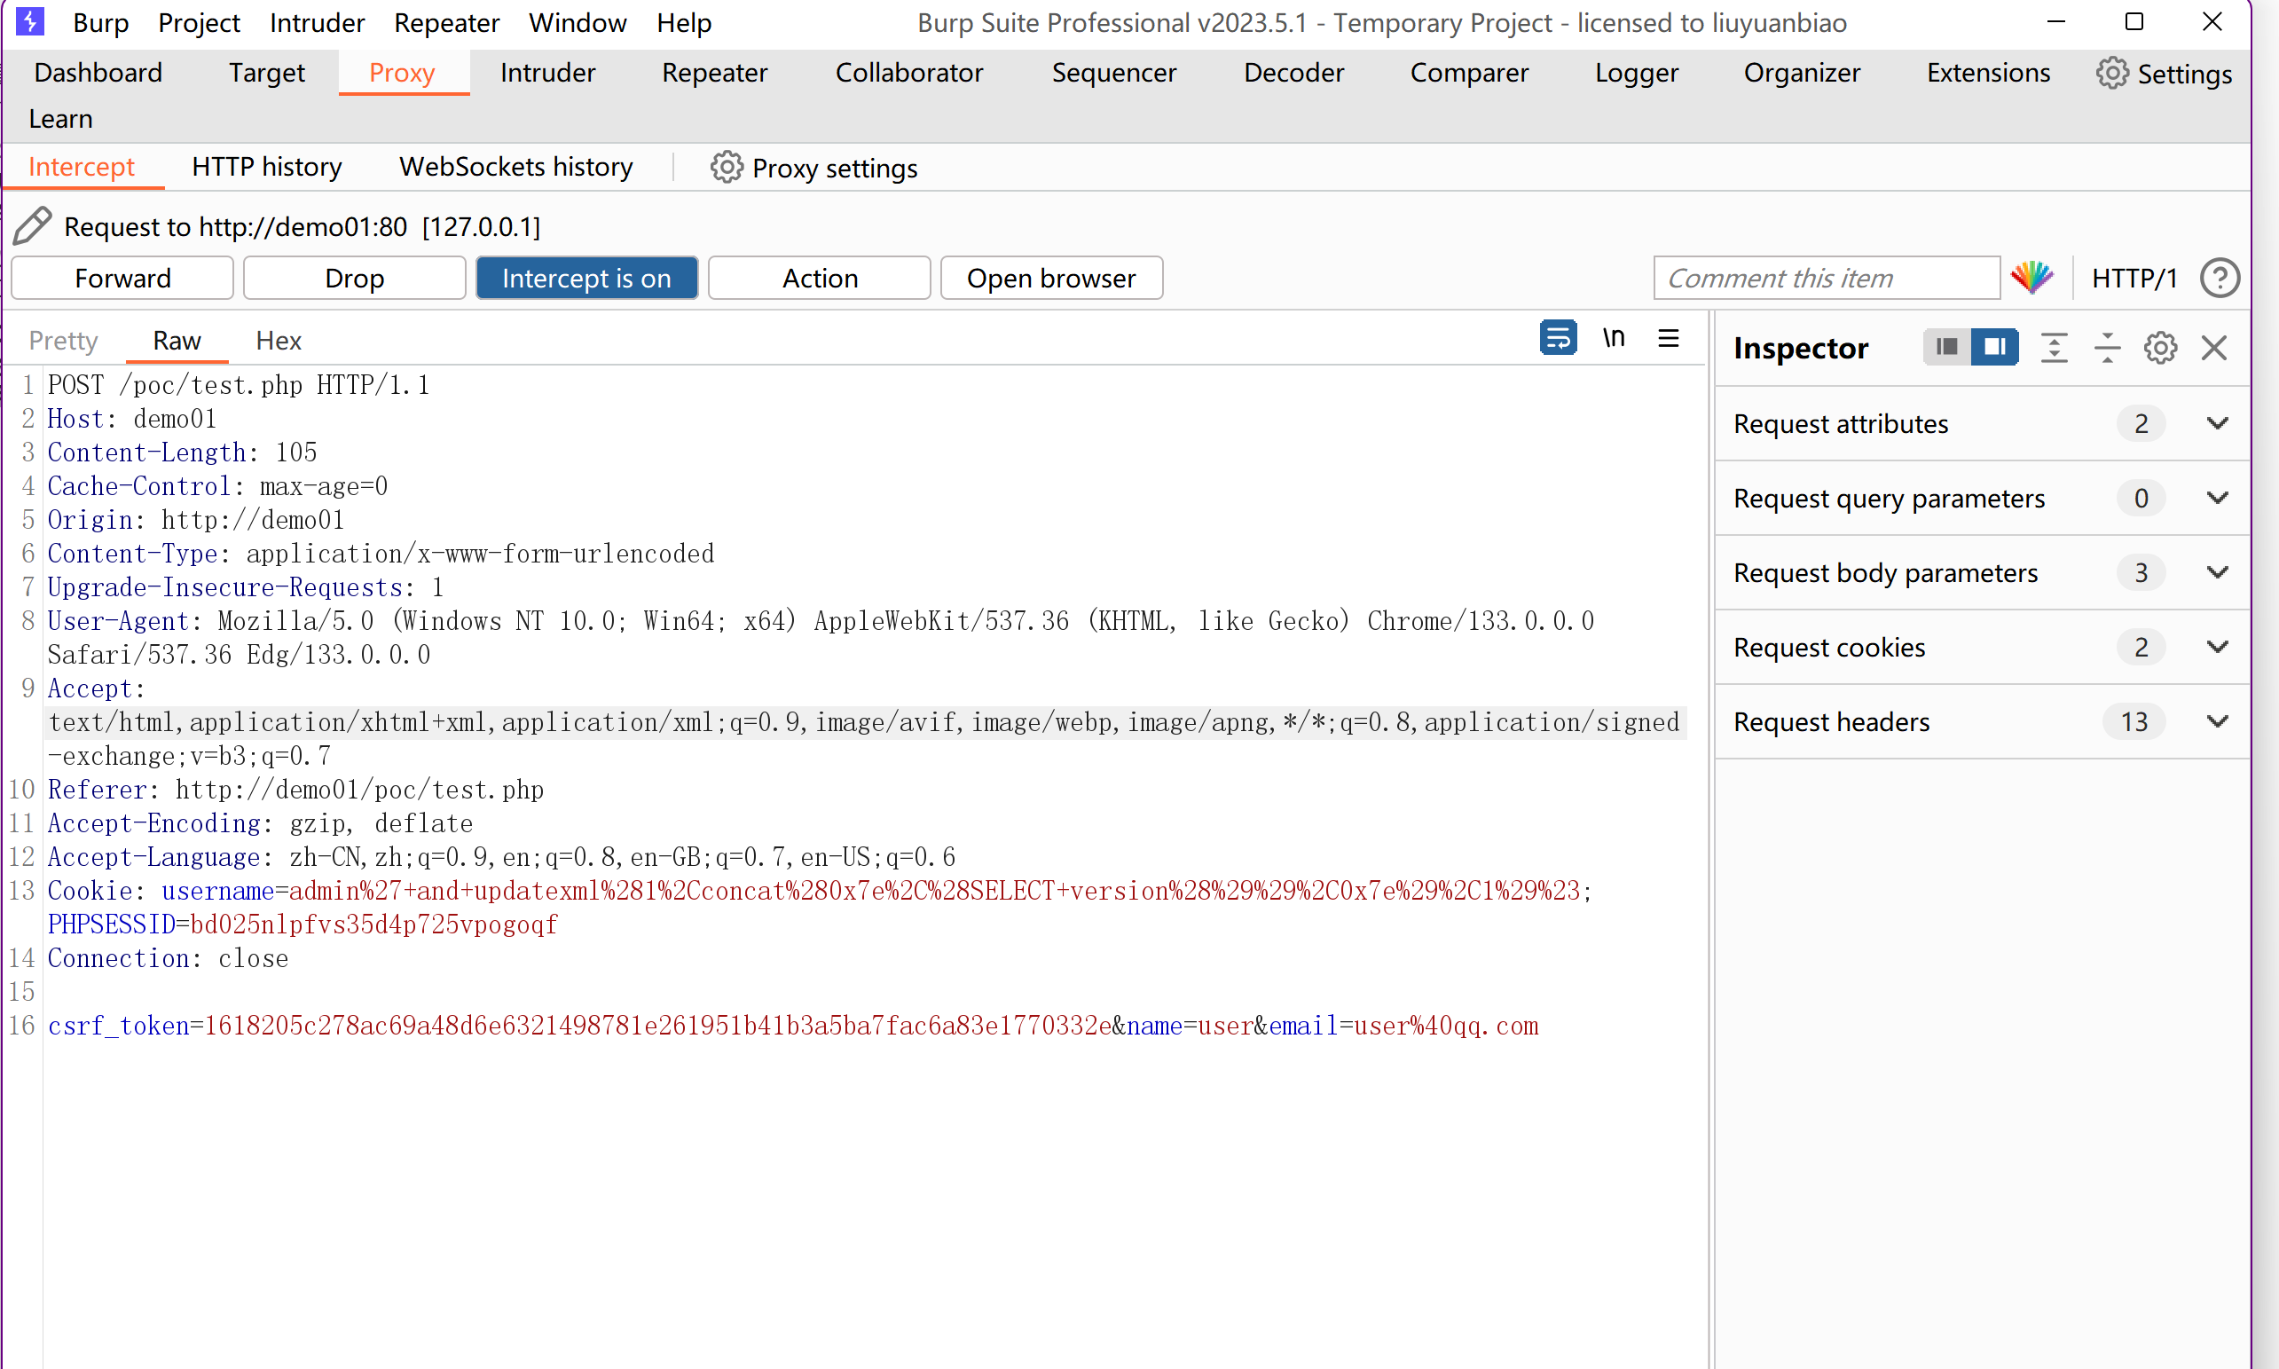Open the editor hamburger options menu

coord(1668,339)
